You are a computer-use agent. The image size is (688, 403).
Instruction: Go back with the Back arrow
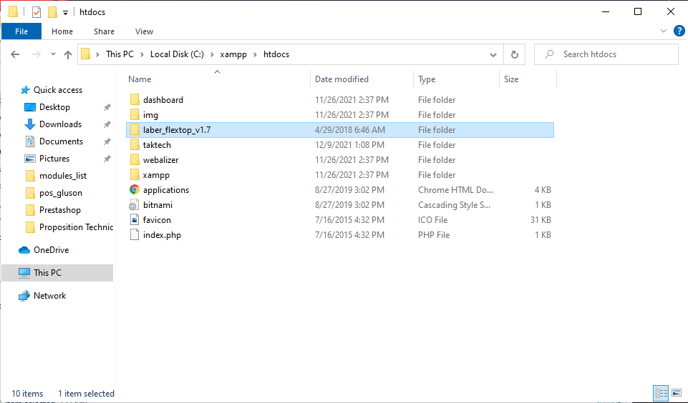(15, 54)
